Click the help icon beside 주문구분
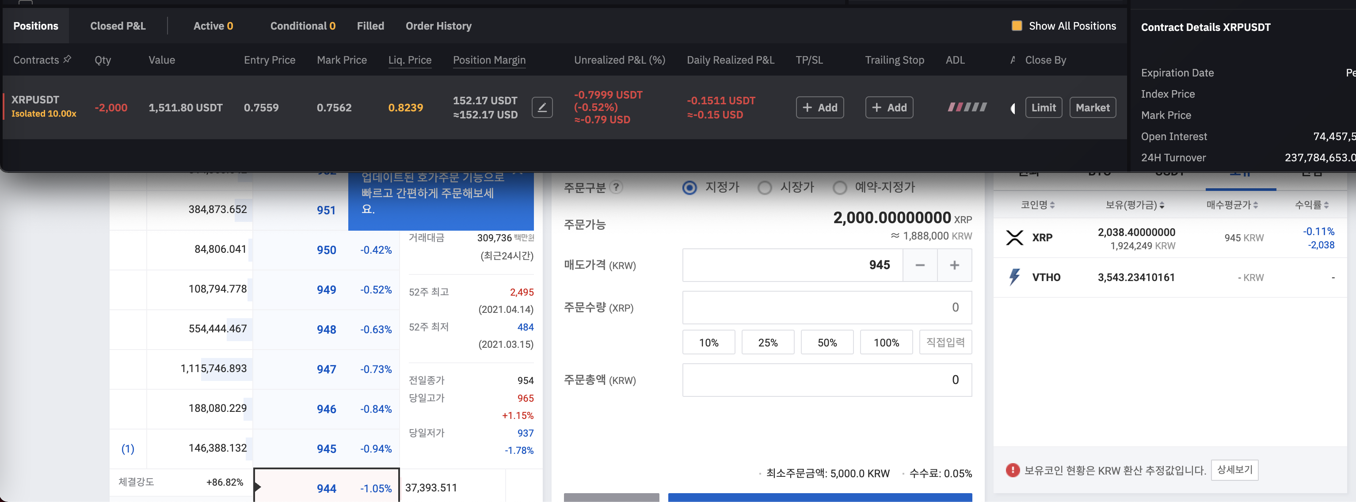This screenshot has height=502, width=1356. click(x=616, y=187)
